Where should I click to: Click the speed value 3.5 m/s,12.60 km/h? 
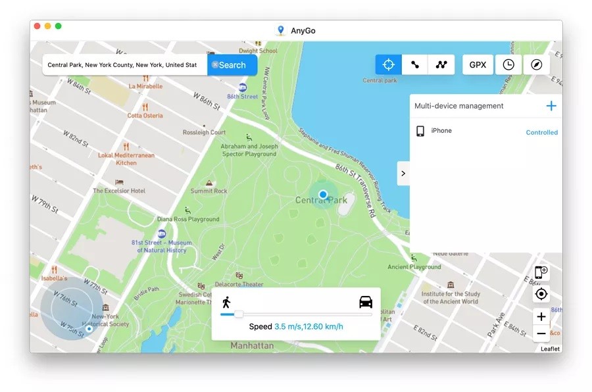[x=308, y=326]
